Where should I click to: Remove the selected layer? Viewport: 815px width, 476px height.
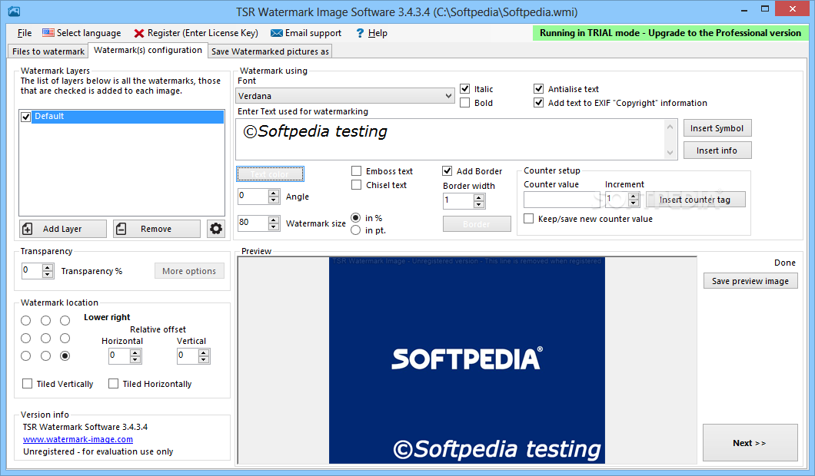point(156,228)
